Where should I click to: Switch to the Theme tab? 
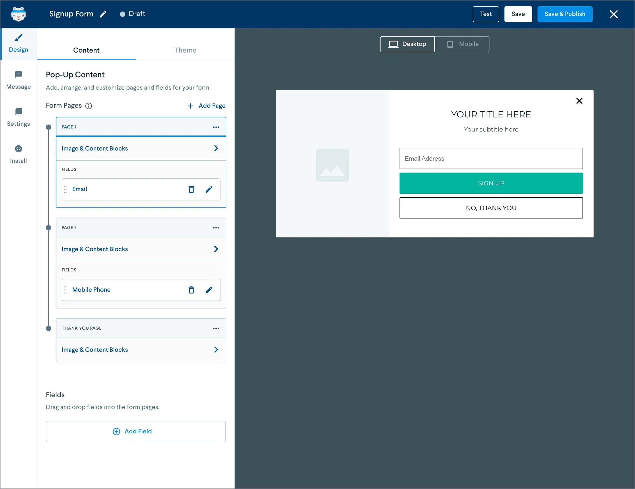[185, 50]
